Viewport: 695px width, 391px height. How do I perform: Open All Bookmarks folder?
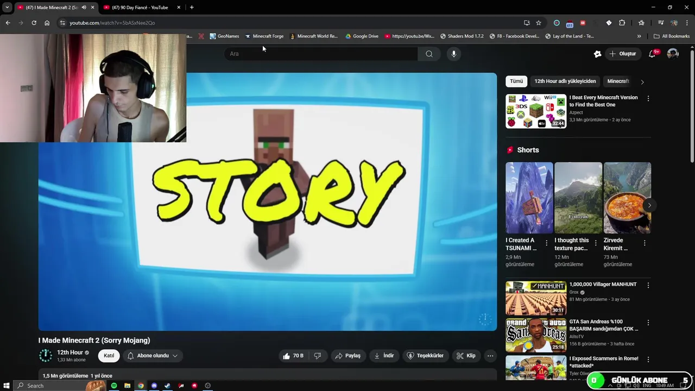click(x=672, y=36)
